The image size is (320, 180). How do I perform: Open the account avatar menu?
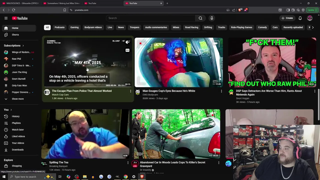(x=310, y=18)
